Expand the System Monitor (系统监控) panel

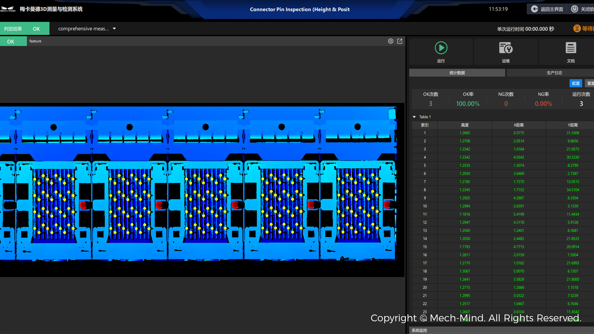point(419,330)
